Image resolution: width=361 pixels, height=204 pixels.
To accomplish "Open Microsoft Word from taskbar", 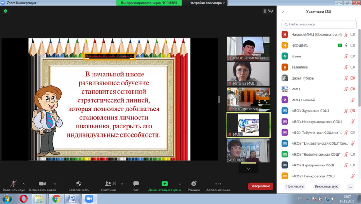I will click(x=72, y=199).
